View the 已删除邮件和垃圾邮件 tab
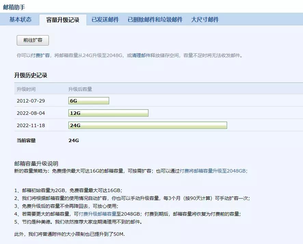Viewport: 303px width, 244px height. tap(155, 19)
